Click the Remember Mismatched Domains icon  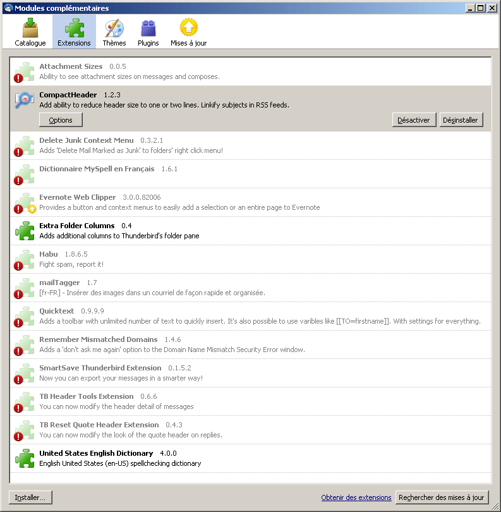tap(25, 345)
